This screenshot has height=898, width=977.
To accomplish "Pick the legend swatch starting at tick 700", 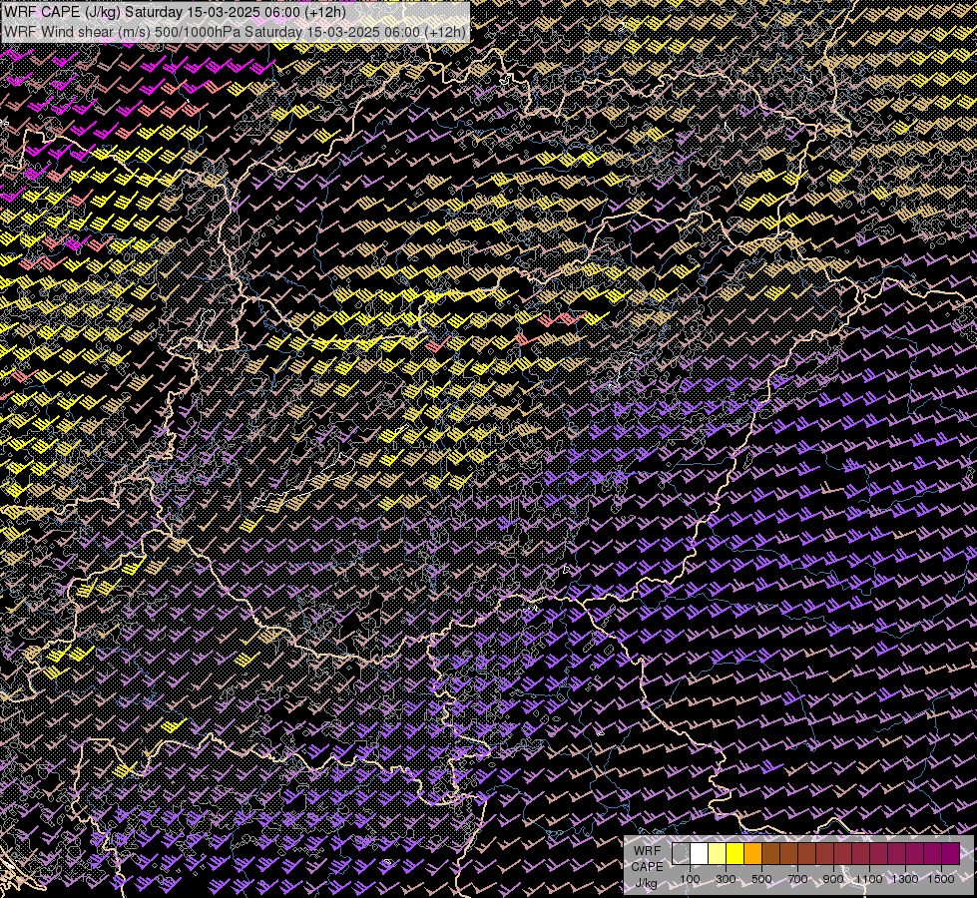I will (x=807, y=853).
